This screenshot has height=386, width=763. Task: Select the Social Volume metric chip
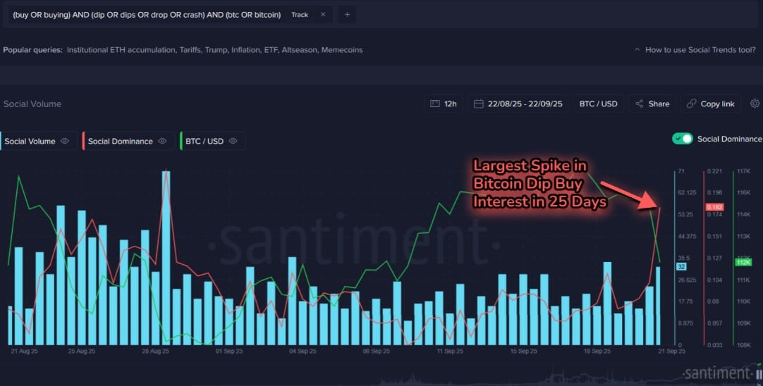pyautogui.click(x=38, y=141)
